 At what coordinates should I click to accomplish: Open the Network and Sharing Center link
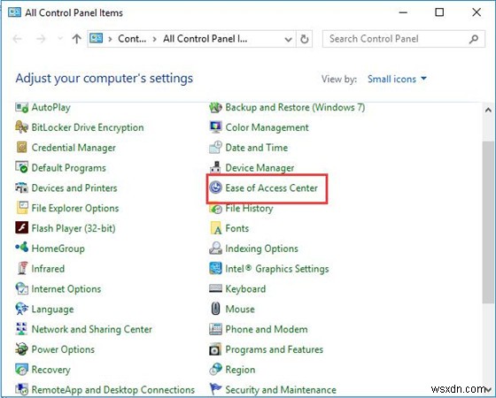(x=92, y=329)
